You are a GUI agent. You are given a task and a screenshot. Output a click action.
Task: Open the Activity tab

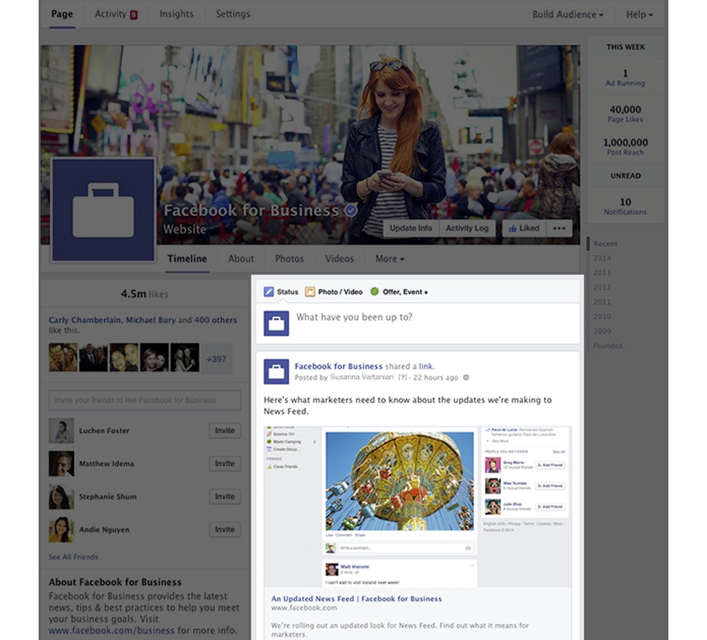[116, 14]
